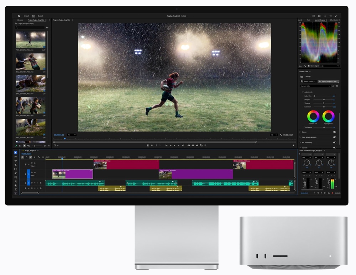
Task: Open the Import tab
Action: tap(26, 16)
